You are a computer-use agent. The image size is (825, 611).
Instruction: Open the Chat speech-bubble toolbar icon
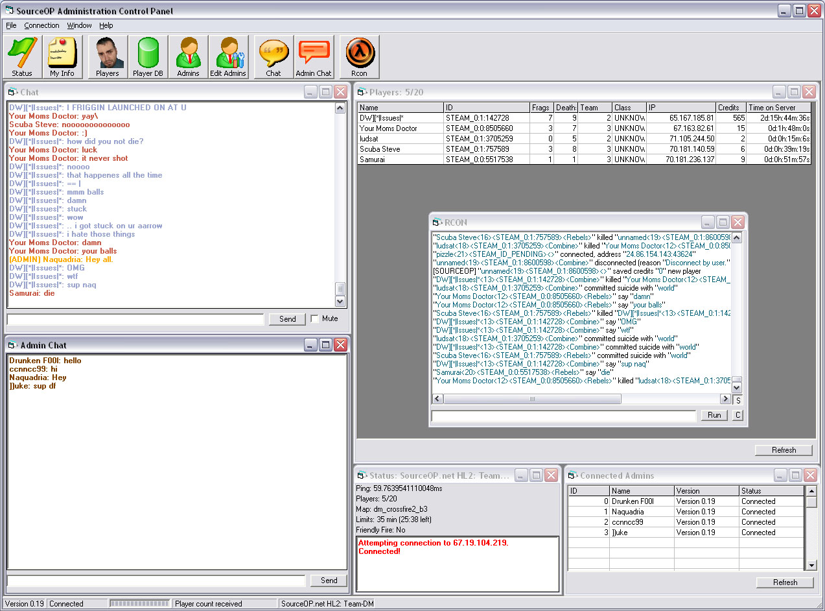[x=273, y=57]
